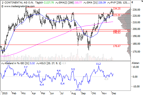Select the CONTINENTAL AG O.N. title text
143x95 pixels.
pyautogui.click(x=19, y=3)
